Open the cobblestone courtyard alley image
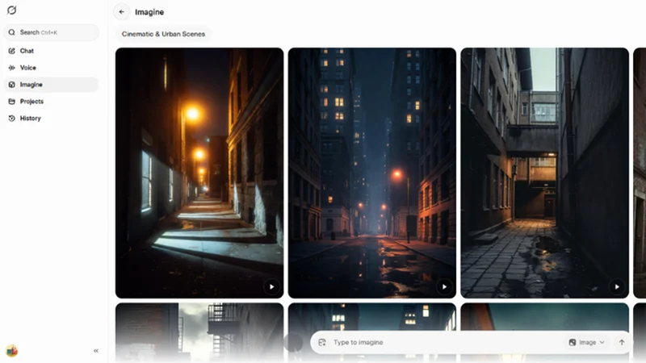The width and height of the screenshot is (646, 363). coord(544,173)
